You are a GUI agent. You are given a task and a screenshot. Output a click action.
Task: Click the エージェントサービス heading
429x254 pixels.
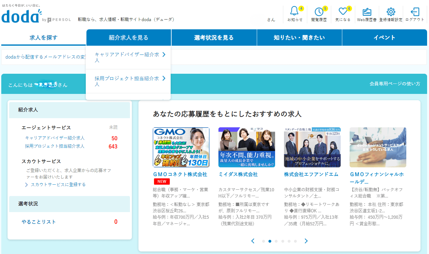(x=46, y=128)
